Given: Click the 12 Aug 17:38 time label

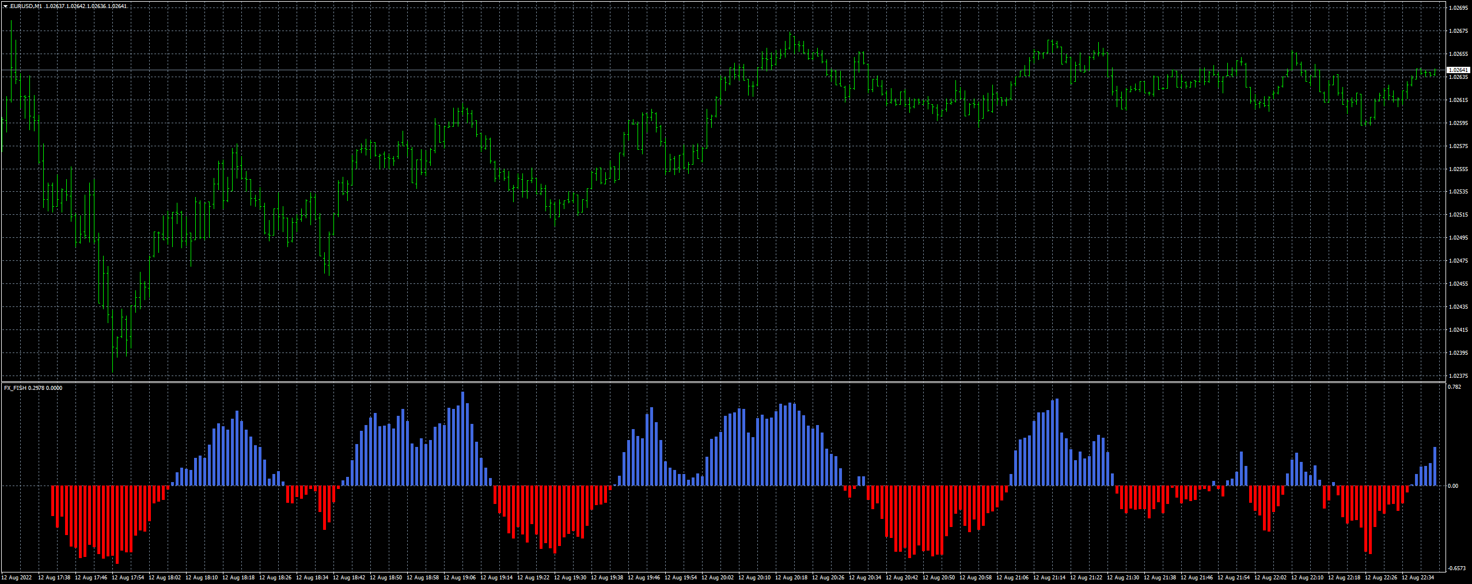Looking at the screenshot, I should coord(54,578).
